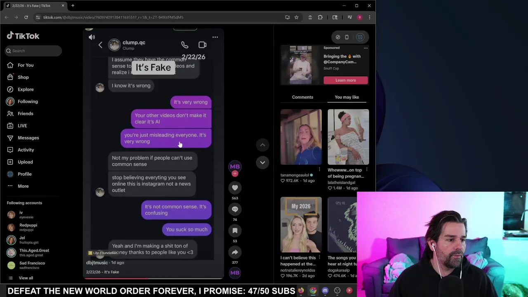Click the phone get-app icon
The image size is (528, 297).
(346, 37)
